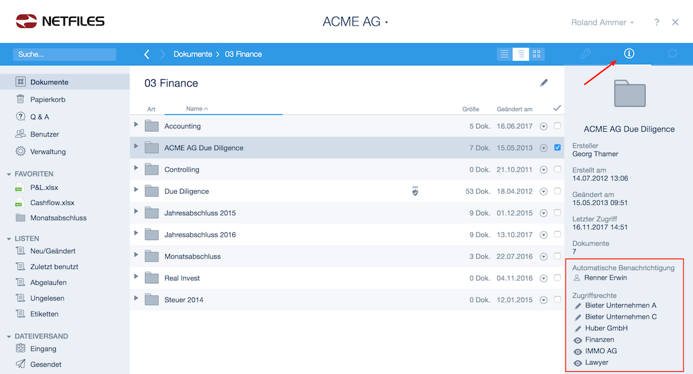Check the Accounting folder checkbox
Image resolution: width=693 pixels, height=374 pixels.
[557, 126]
